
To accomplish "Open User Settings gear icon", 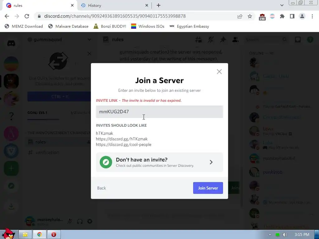I will [x=90, y=221].
